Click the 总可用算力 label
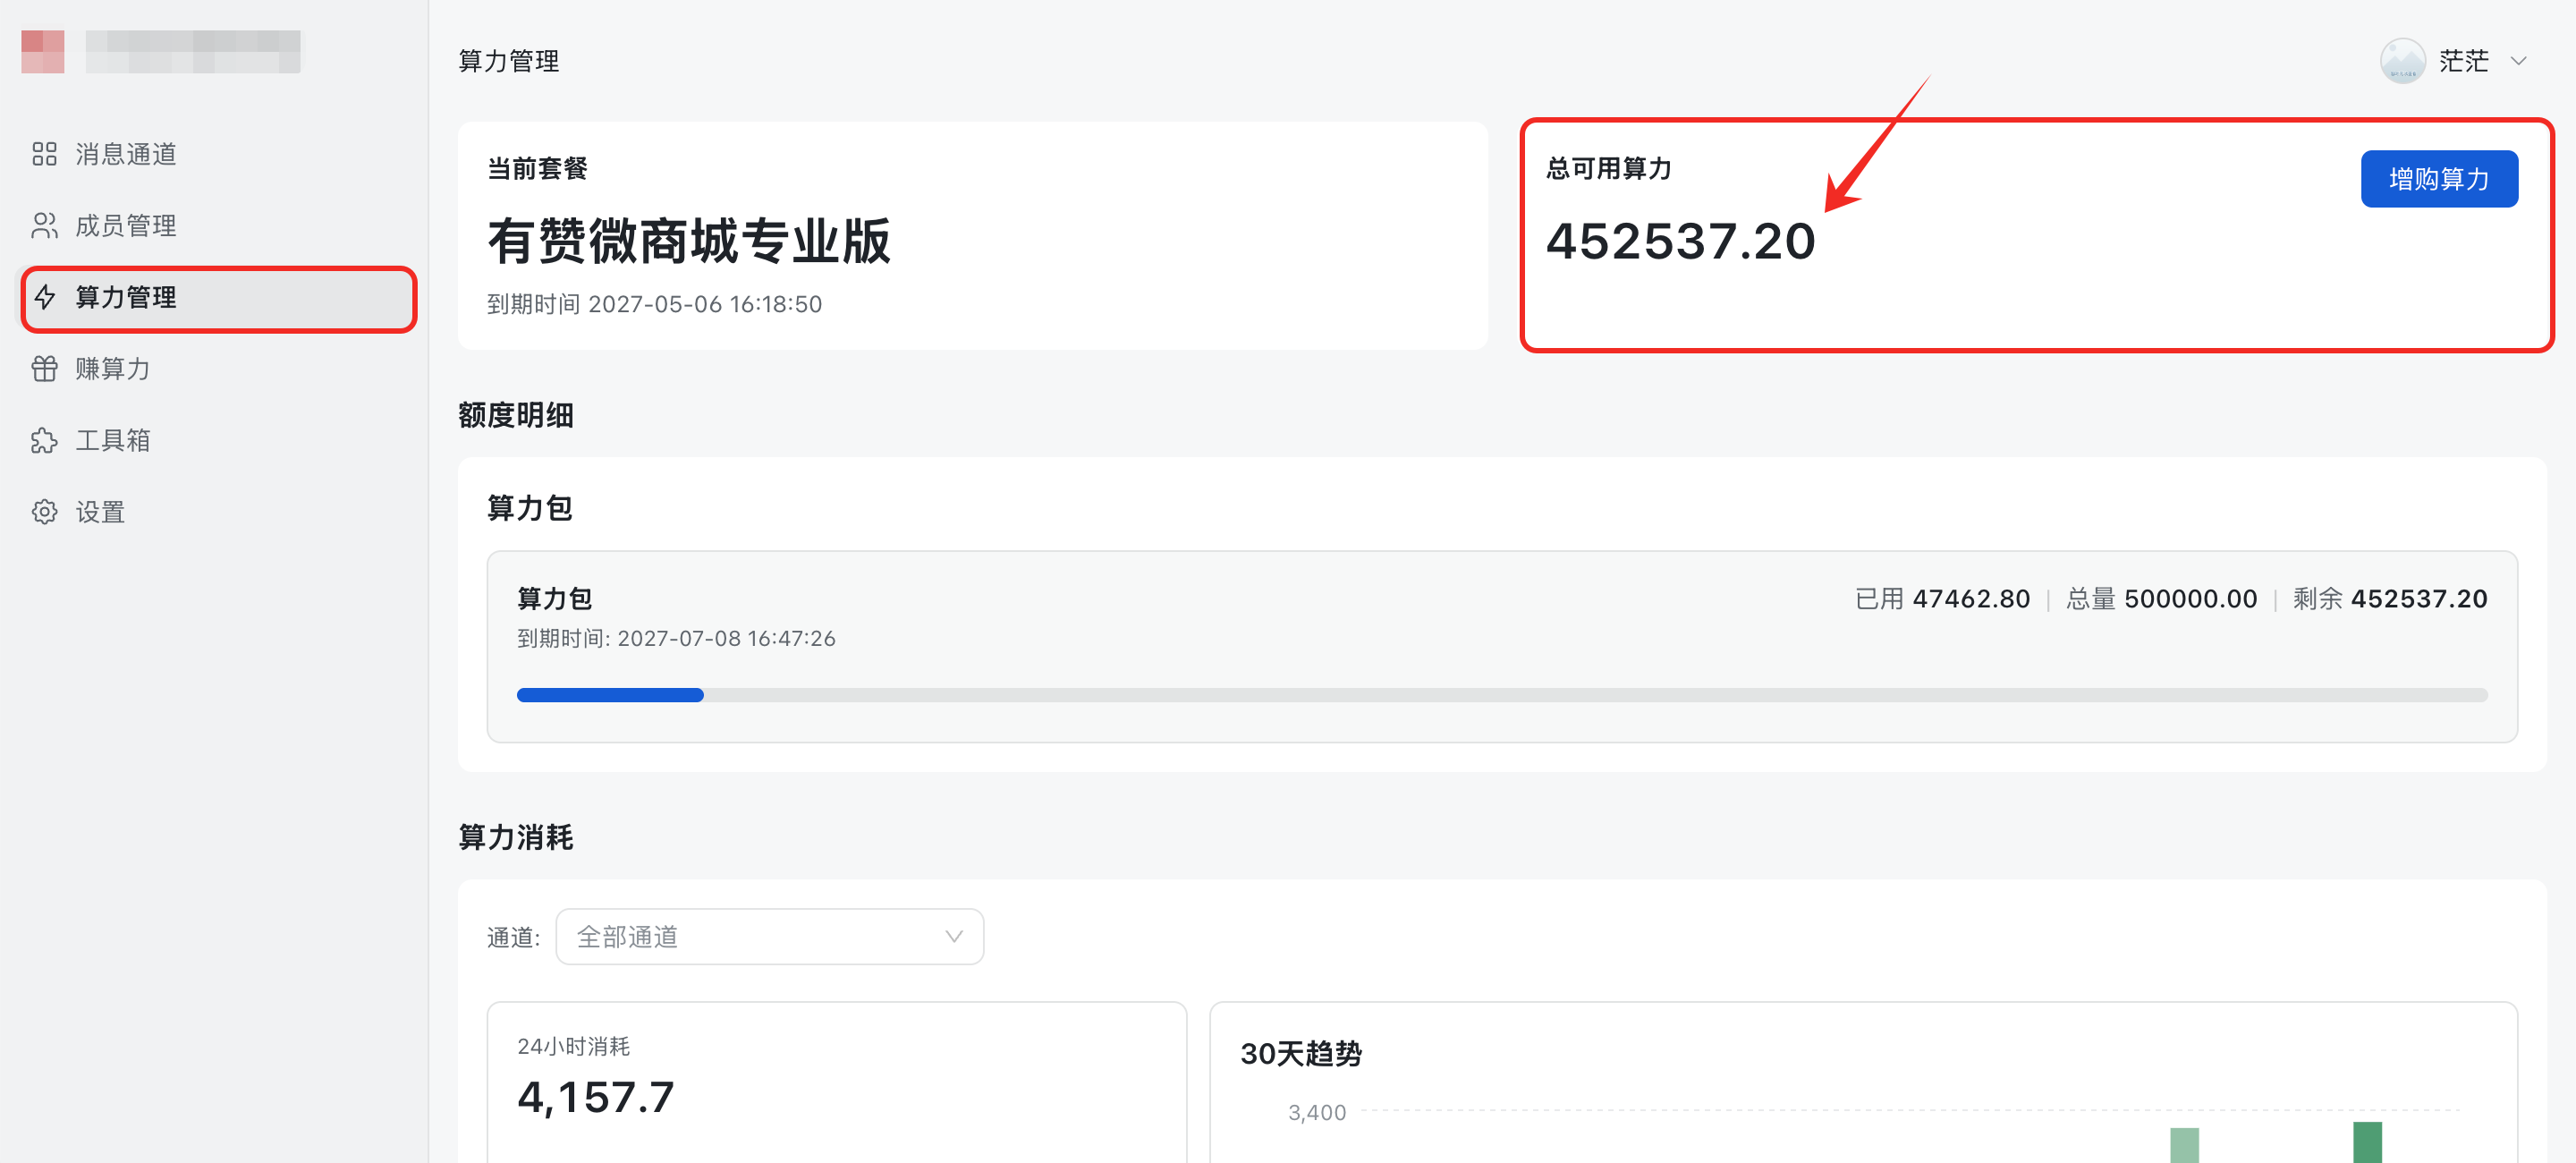The width and height of the screenshot is (2576, 1163). (1609, 169)
